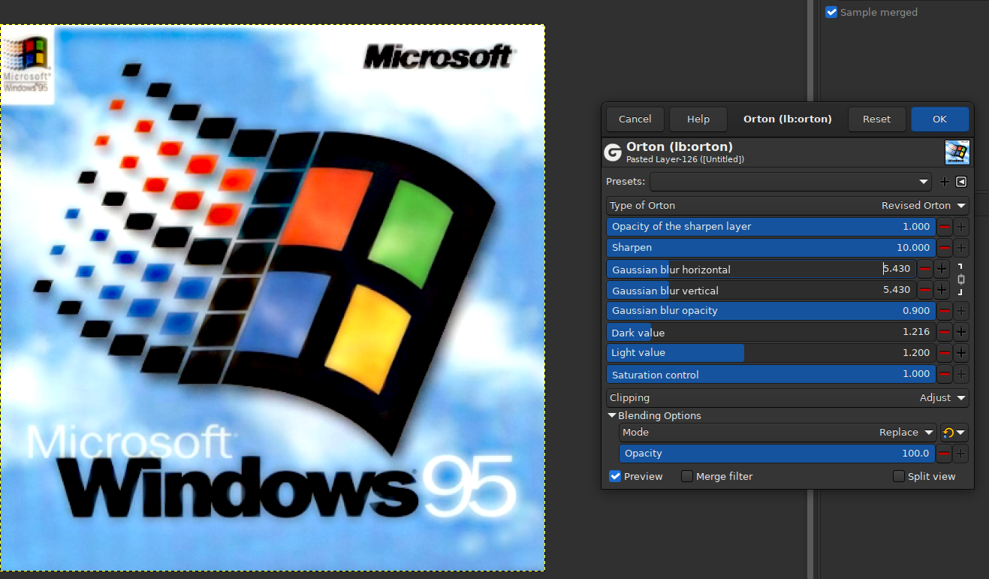This screenshot has width=989, height=579.
Task: Decrease the Saturation control value
Action: click(x=945, y=374)
